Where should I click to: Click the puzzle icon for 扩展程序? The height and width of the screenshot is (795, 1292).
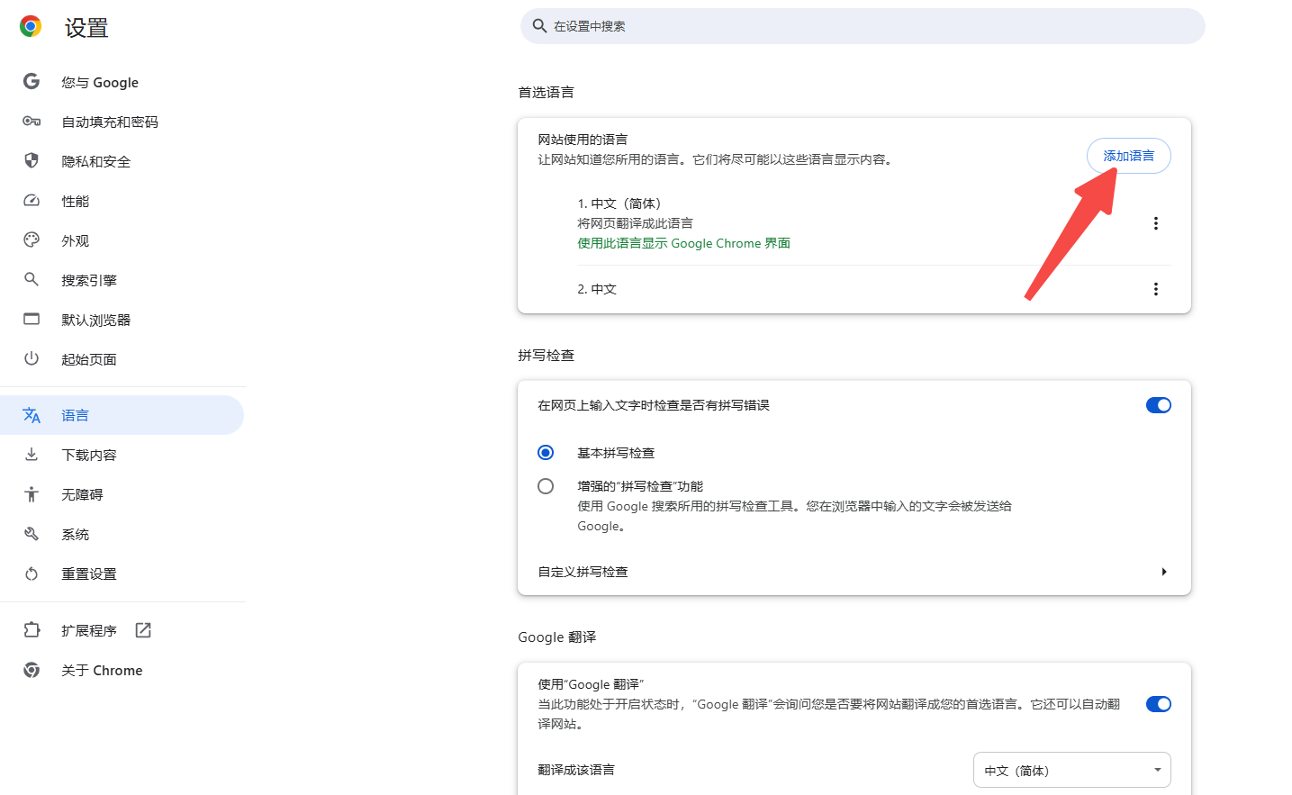32,630
